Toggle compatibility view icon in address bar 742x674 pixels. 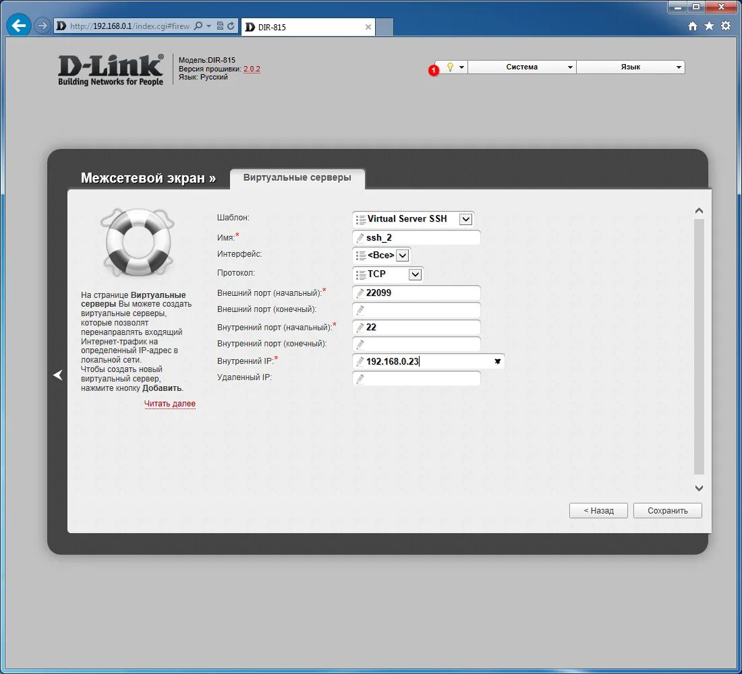click(220, 26)
